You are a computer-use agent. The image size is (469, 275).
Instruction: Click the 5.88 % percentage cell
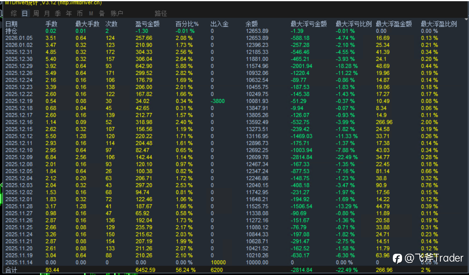coord(184,66)
